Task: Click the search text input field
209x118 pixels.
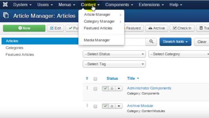Action: pos(135,42)
